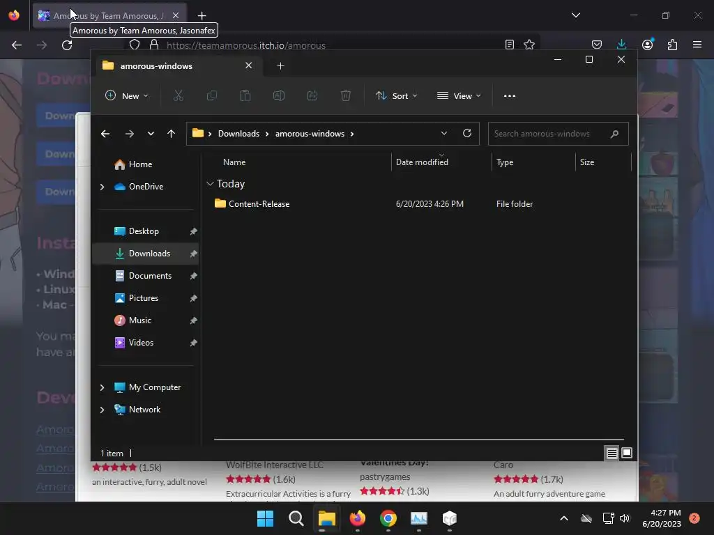Click the search magnifier in Explorer
Screen dimensions: 714x535
[614, 134]
